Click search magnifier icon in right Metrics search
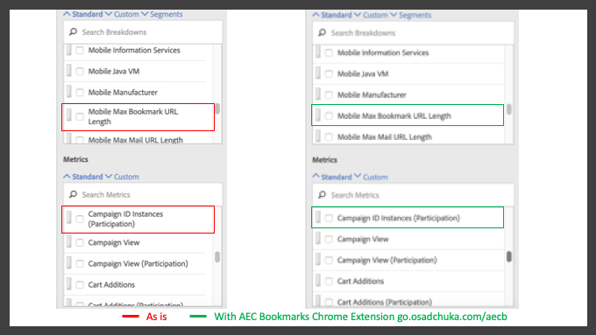This screenshot has height=335, width=596. pyautogui.click(x=322, y=195)
